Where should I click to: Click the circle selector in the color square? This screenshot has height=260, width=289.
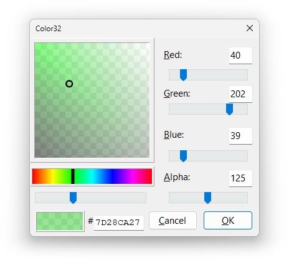(69, 84)
